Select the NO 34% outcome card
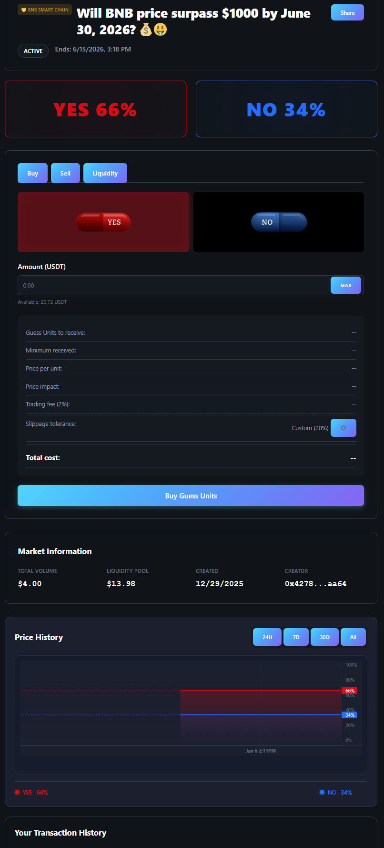Image resolution: width=384 pixels, height=848 pixels. (x=286, y=109)
